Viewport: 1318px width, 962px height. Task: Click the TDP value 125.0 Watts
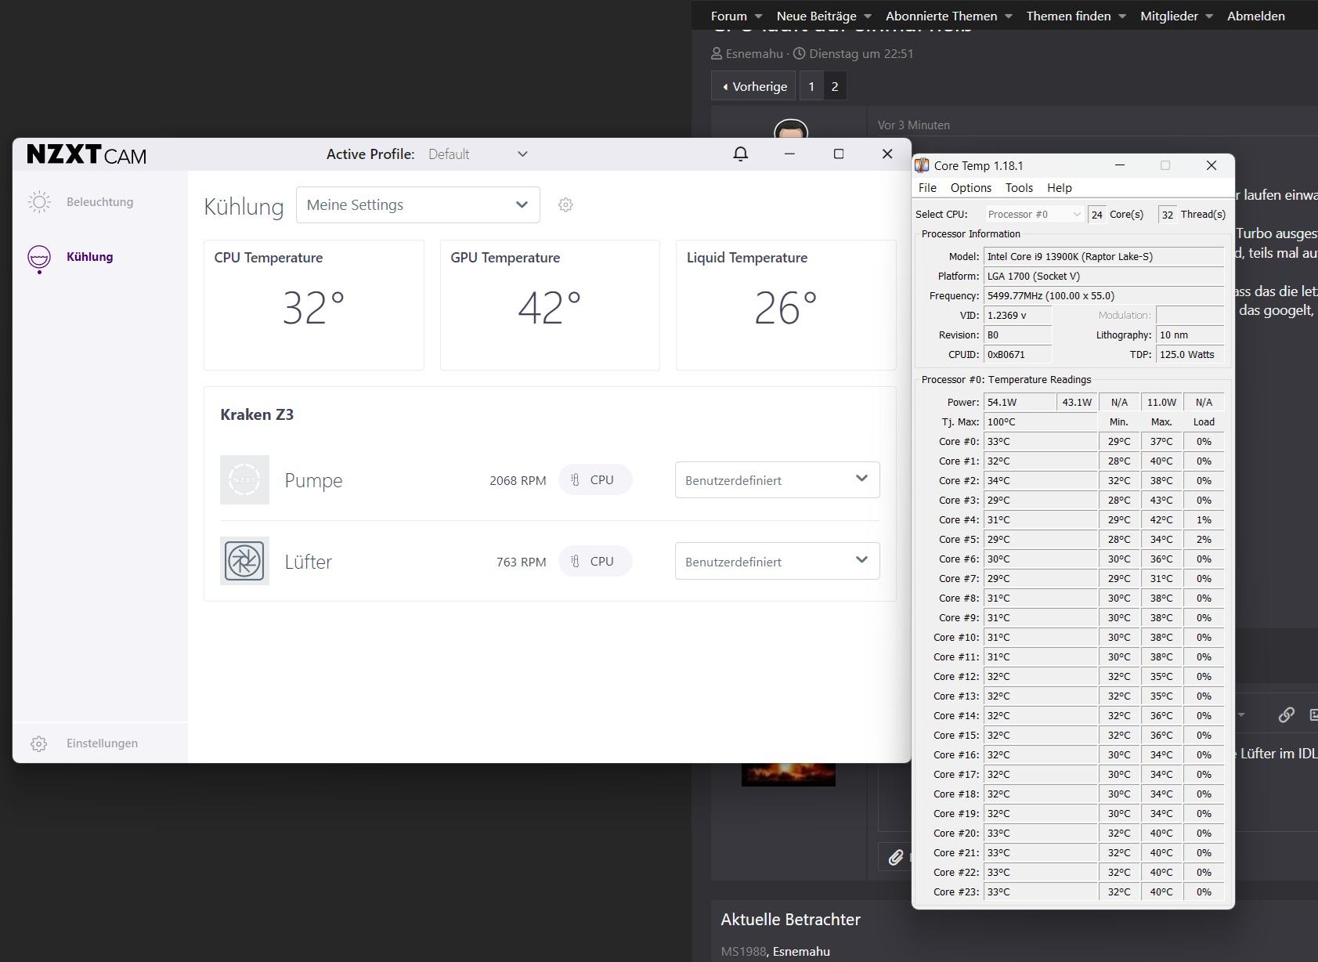(1190, 354)
